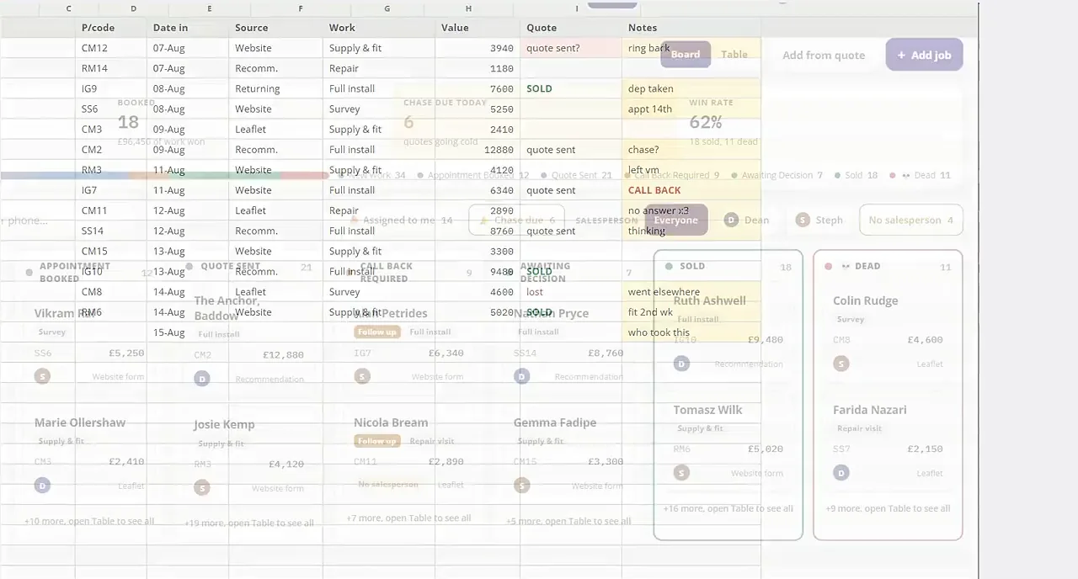Image resolution: width=1078 pixels, height=579 pixels.
Task: Click avatar D on The Anchor, Baddow card
Action: pos(201,379)
